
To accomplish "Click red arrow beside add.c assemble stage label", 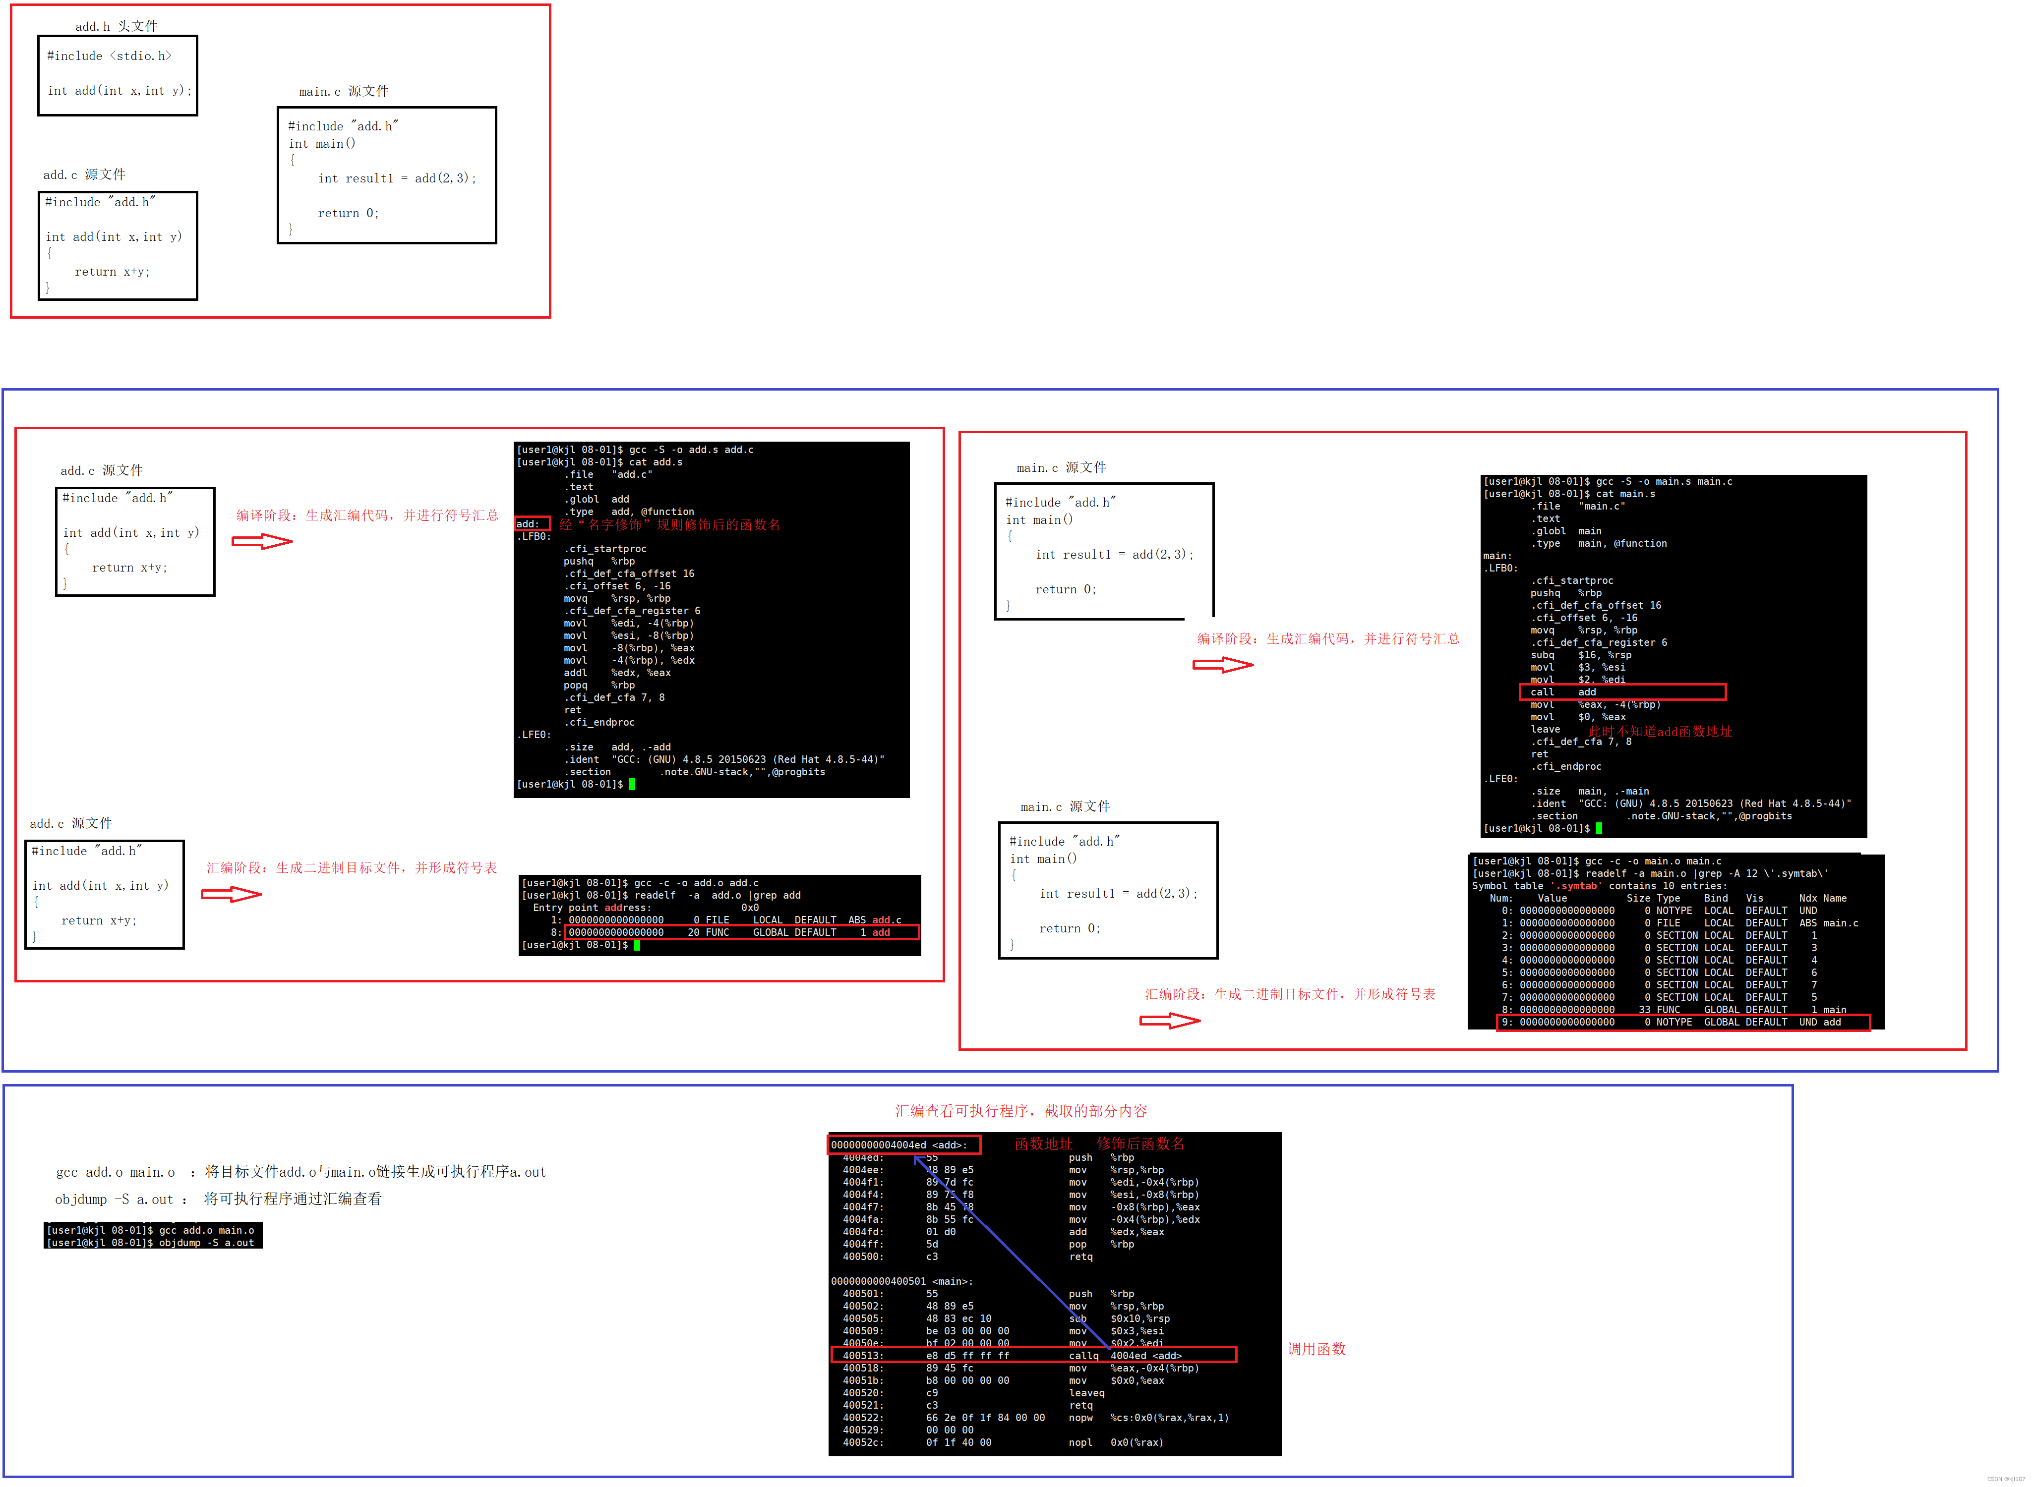I will click(232, 894).
